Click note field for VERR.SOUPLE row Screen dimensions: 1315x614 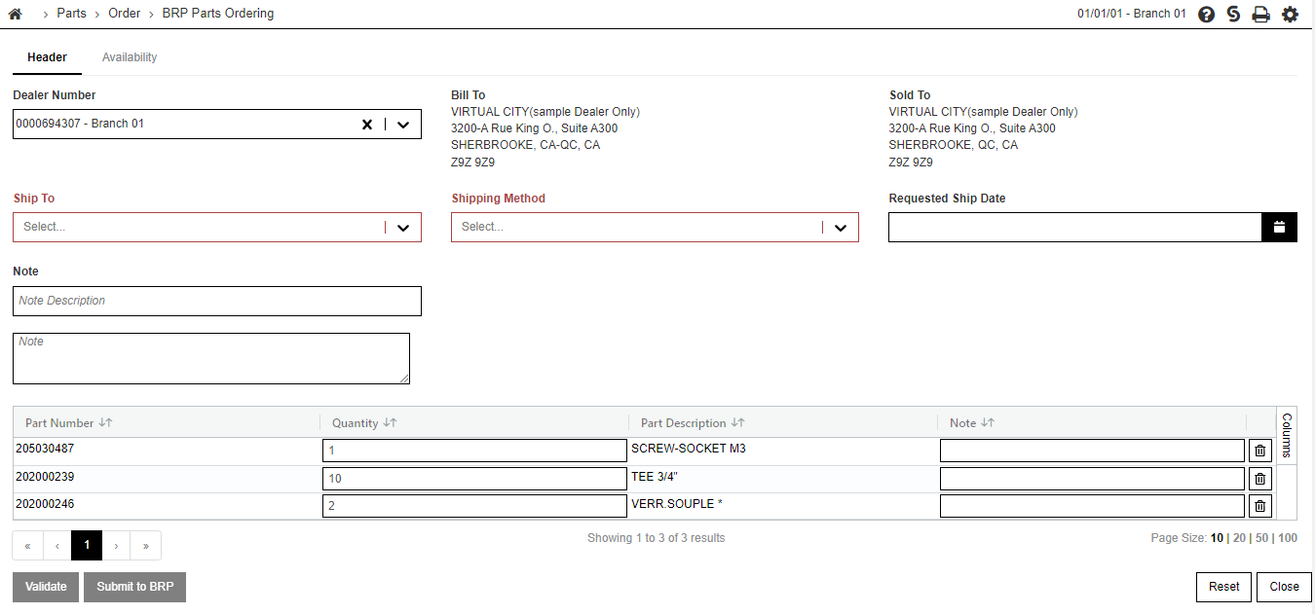[1092, 506]
